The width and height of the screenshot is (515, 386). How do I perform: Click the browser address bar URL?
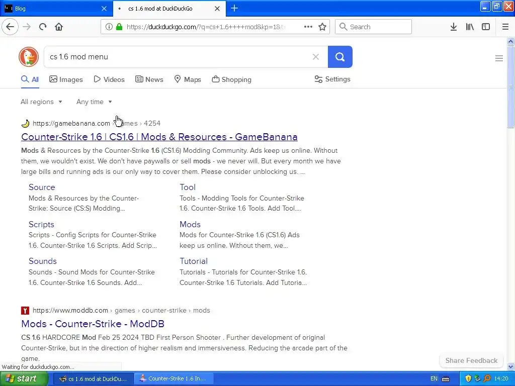pyautogui.click(x=206, y=27)
